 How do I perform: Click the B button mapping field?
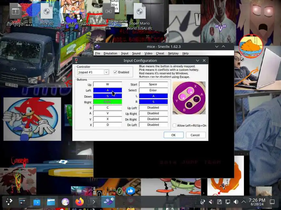click(108, 107)
